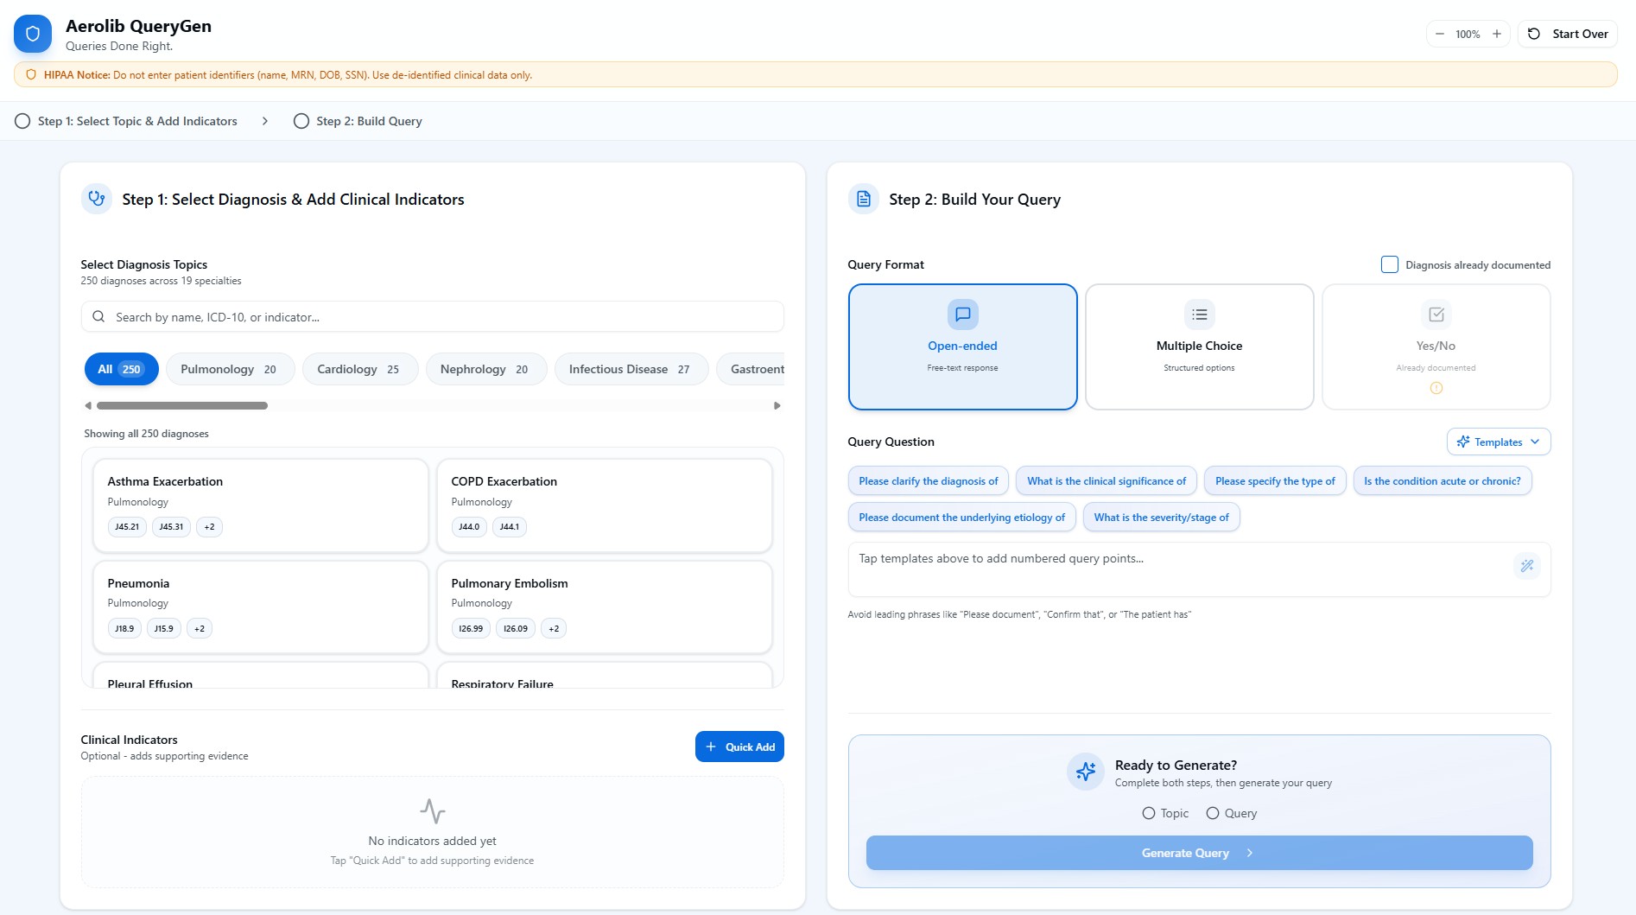
Task: Select the Open-ended query format icon
Action: pyautogui.click(x=962, y=314)
